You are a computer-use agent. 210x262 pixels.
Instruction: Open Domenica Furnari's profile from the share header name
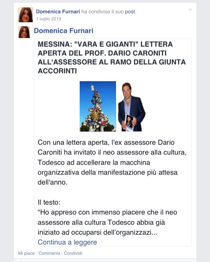(x=58, y=12)
